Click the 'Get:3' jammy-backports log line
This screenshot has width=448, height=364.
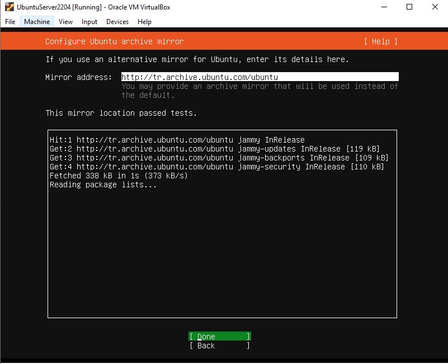[219, 158]
